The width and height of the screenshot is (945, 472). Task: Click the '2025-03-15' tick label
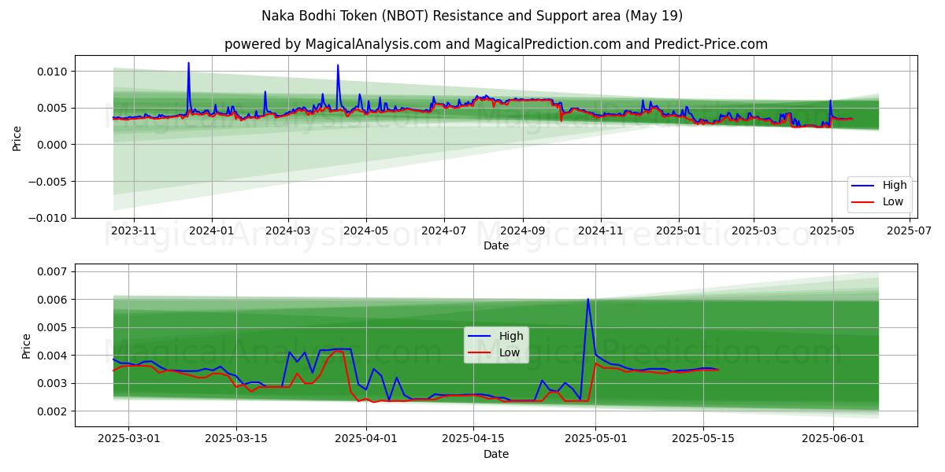point(236,439)
